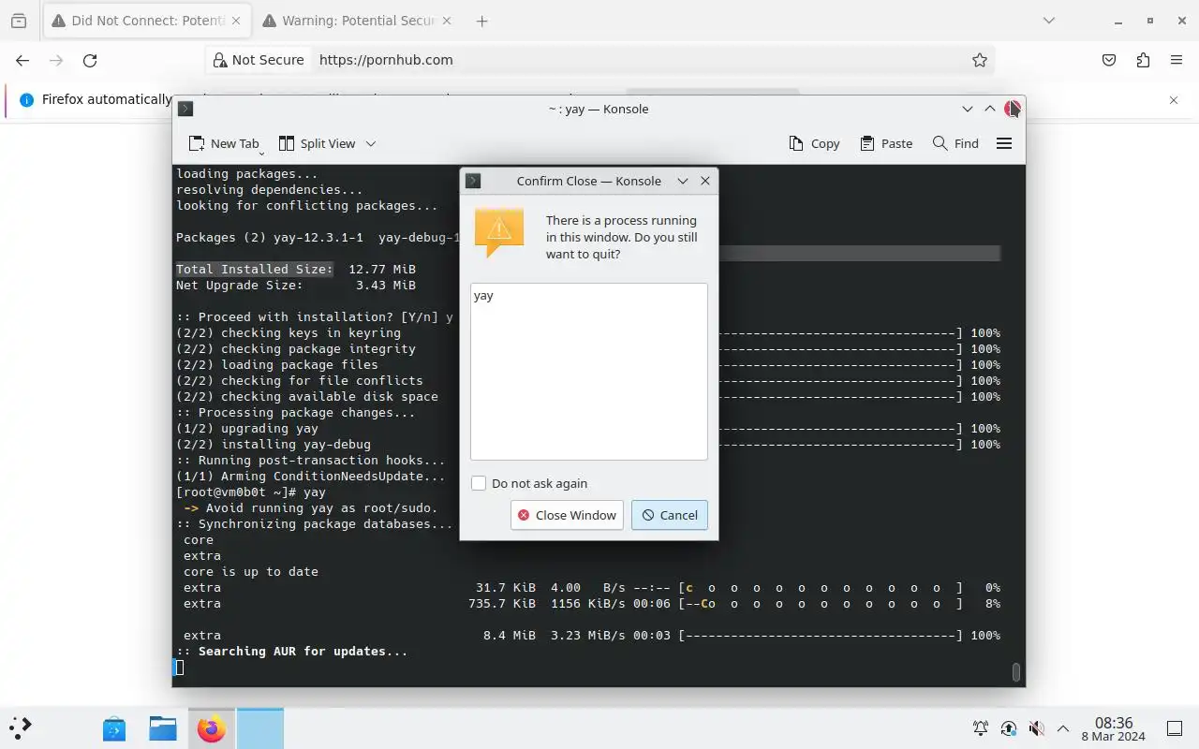Open a New Tab in Konsole
The image size is (1199, 749).
224,143
